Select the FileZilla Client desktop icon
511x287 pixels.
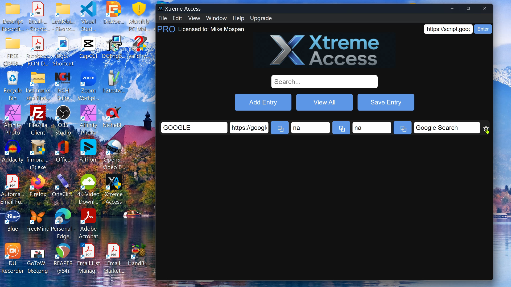click(38, 120)
